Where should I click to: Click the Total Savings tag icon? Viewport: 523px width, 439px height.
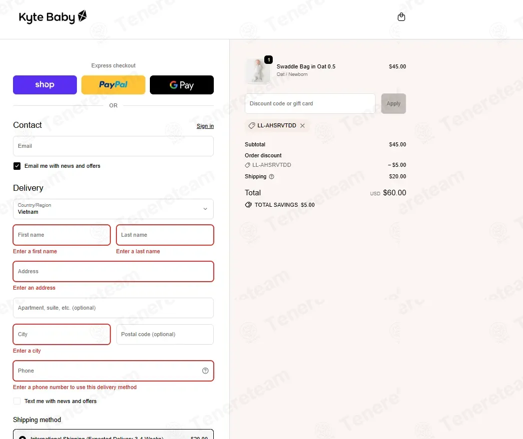pyautogui.click(x=248, y=205)
